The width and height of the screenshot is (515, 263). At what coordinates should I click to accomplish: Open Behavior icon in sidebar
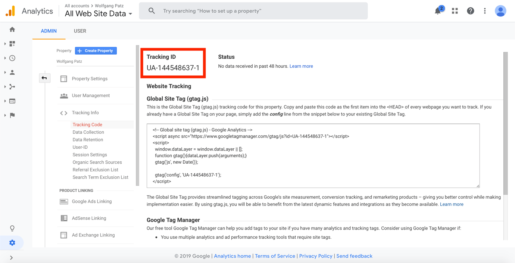pyautogui.click(x=12, y=101)
